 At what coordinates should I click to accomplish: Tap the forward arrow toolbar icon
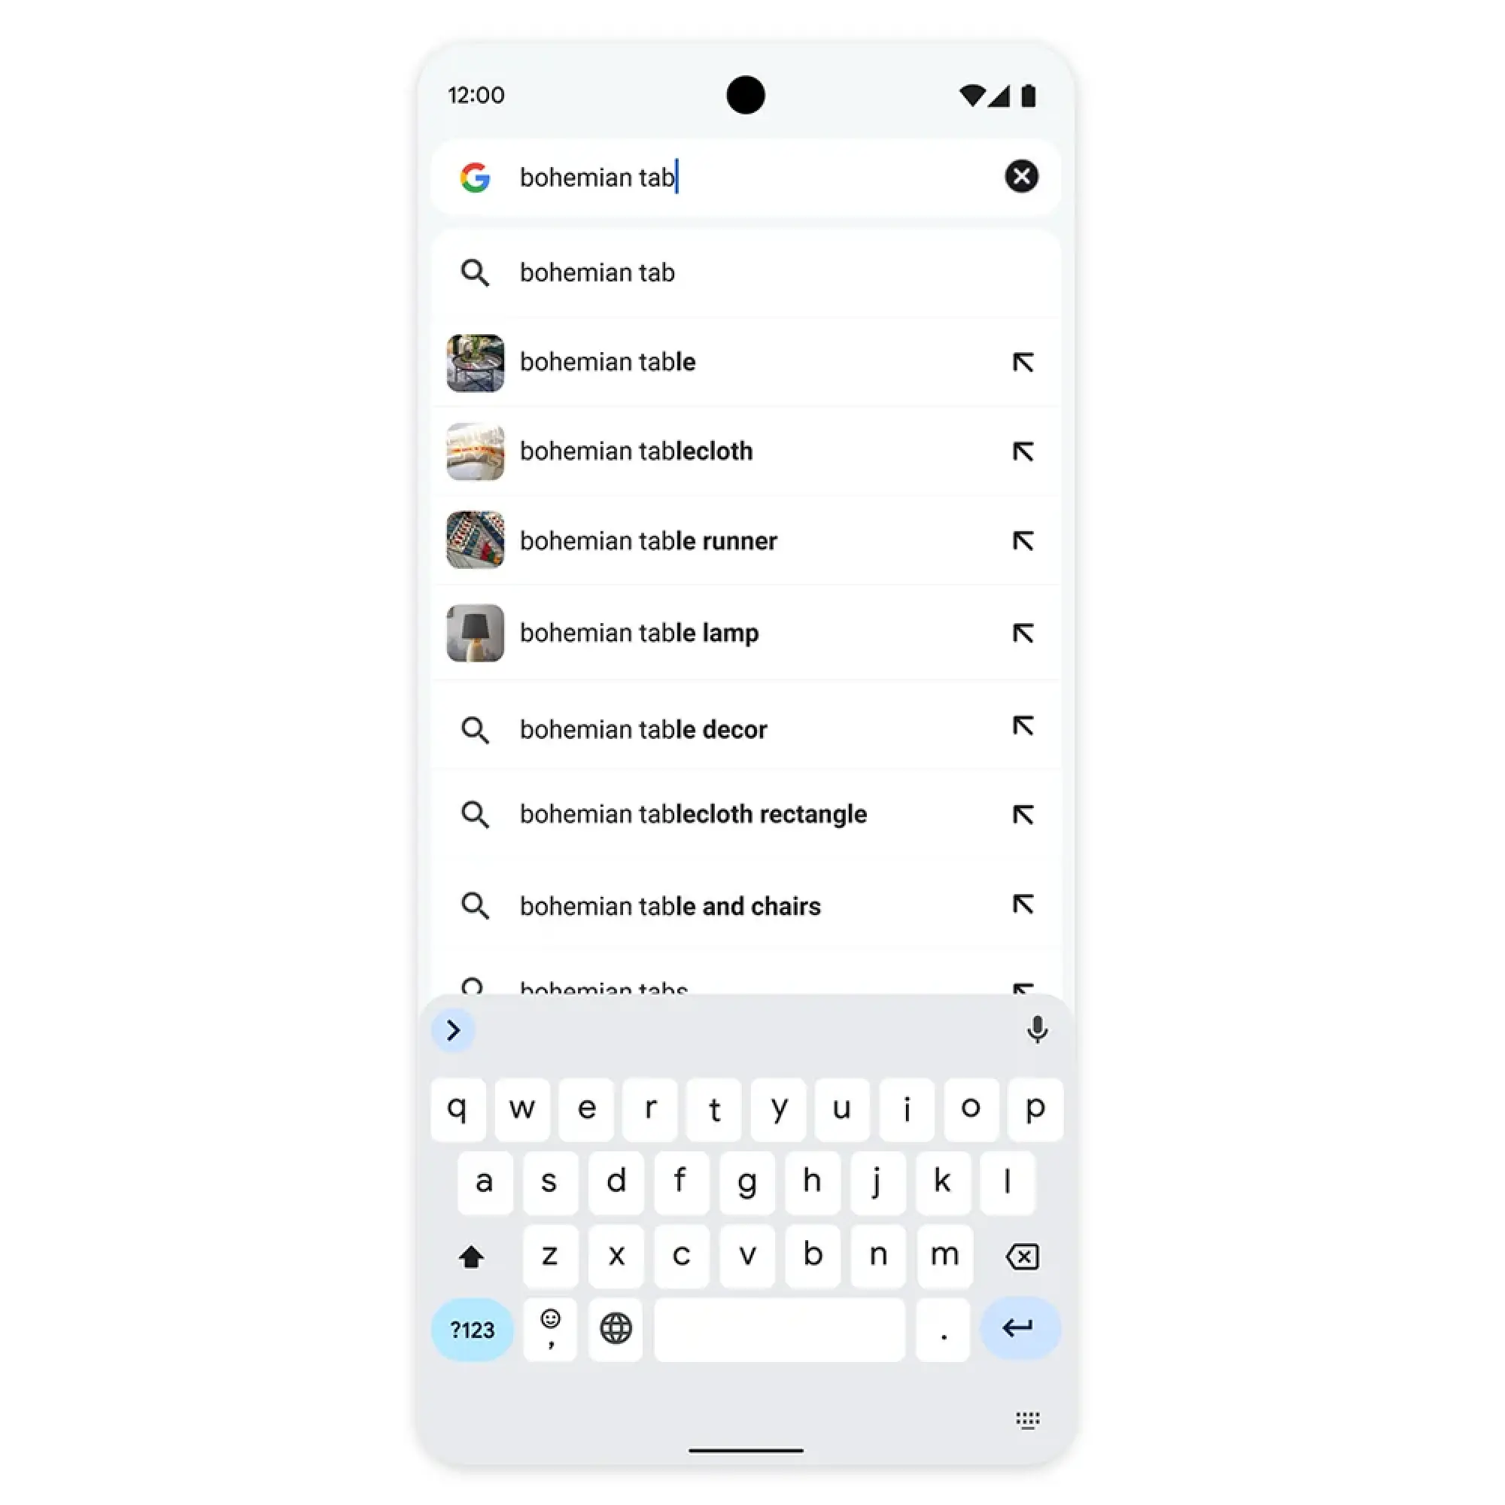(454, 1029)
